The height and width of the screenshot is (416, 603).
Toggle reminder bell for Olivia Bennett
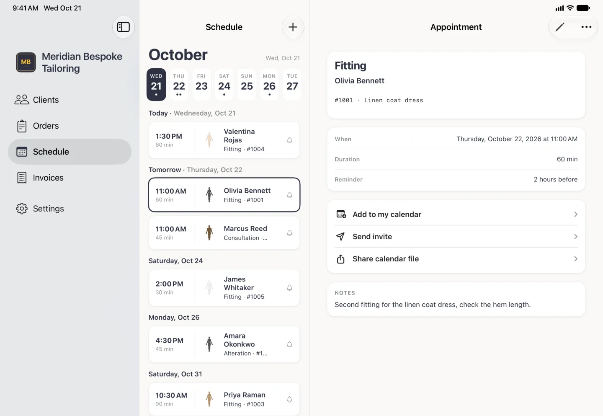click(289, 195)
